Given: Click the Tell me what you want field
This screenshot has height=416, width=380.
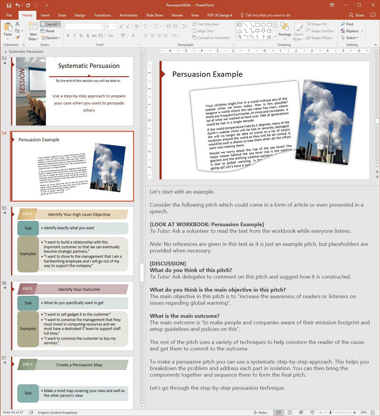Looking at the screenshot, I should (265, 15).
